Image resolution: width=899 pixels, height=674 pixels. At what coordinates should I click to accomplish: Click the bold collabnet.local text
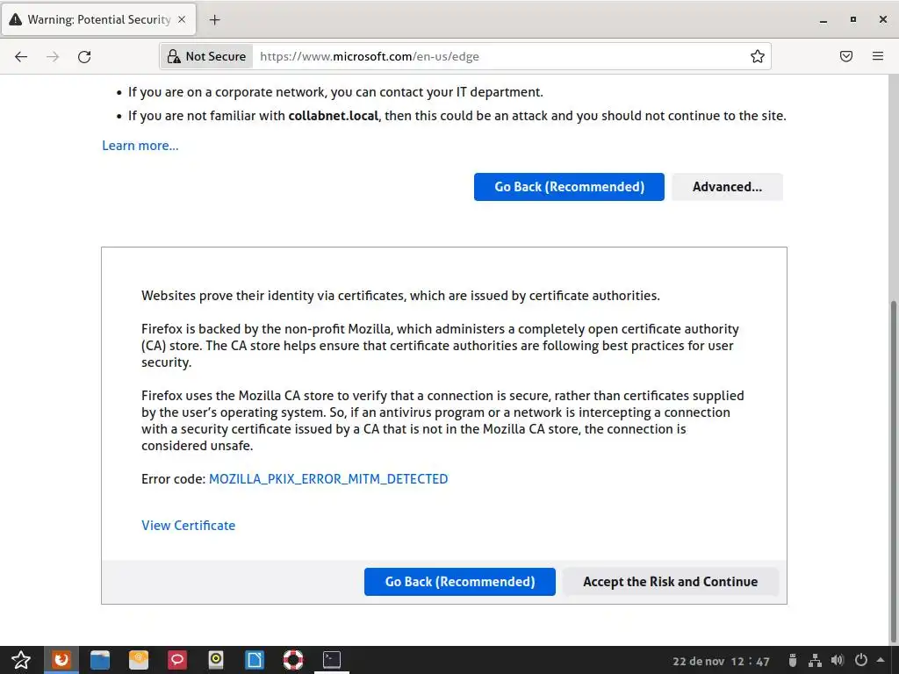(x=333, y=116)
